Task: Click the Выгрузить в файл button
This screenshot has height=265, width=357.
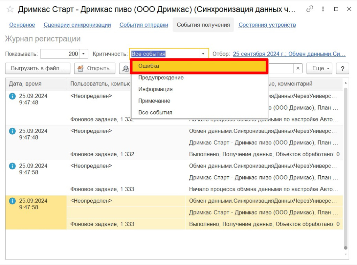Action: point(38,69)
